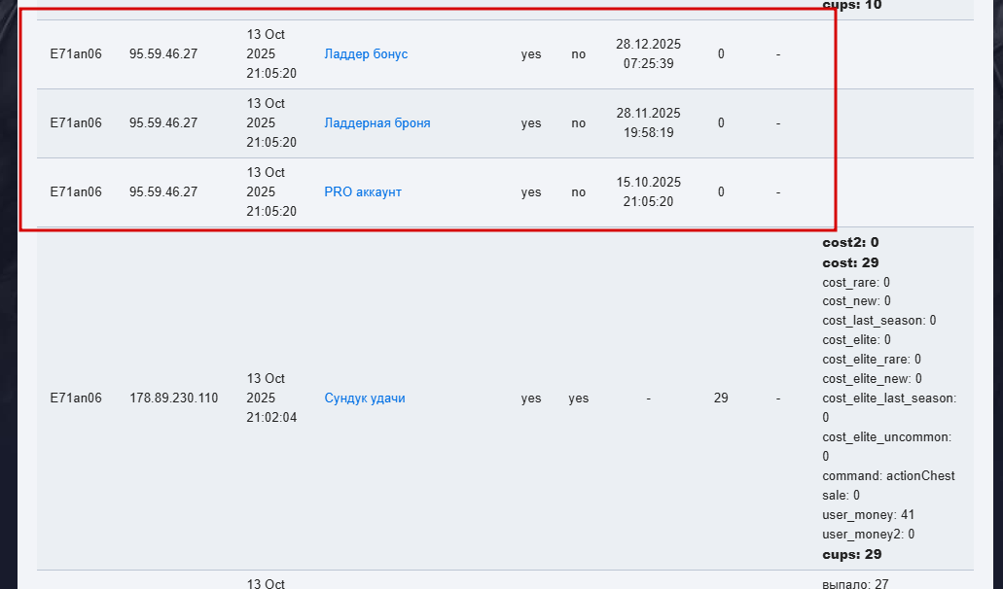Open the Ладдерная броня link
Viewport: 1003px width, 589px height.
pyautogui.click(x=376, y=123)
